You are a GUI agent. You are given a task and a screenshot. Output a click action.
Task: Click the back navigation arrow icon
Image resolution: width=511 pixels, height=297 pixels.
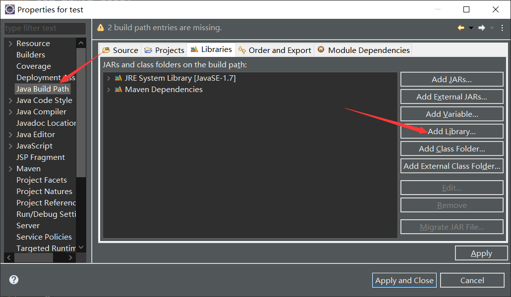461,28
